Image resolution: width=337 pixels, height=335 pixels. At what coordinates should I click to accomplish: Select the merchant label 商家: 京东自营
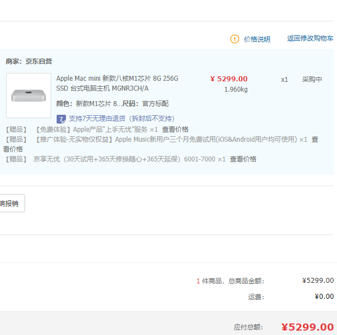(x=29, y=62)
